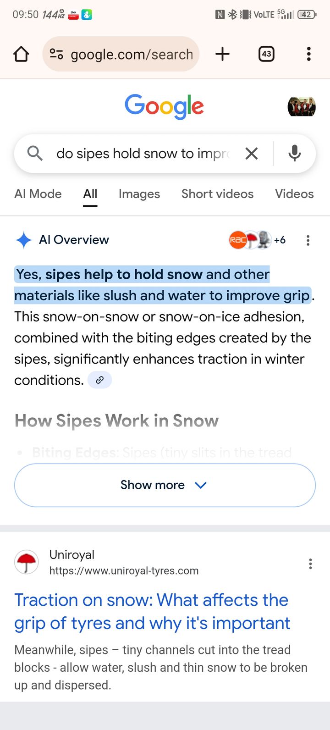Open AI Overview more options menu

click(308, 240)
